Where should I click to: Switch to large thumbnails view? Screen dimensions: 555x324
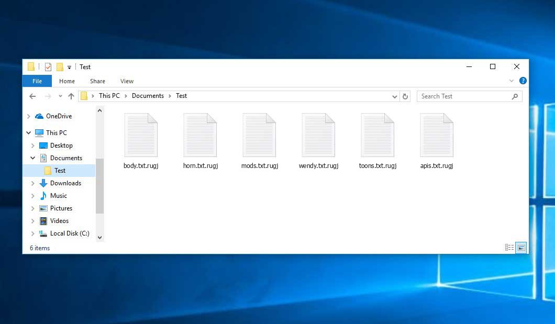coord(521,248)
